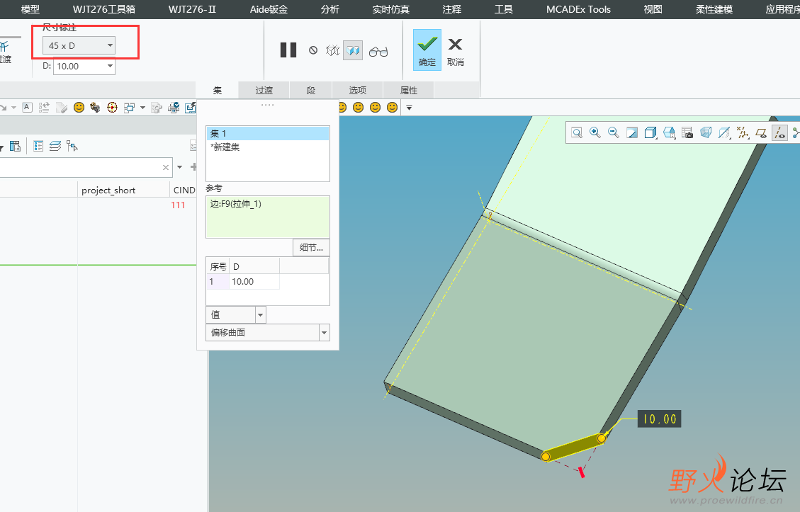The width and height of the screenshot is (800, 512).
Task: Select the no-preview circle-slash icon
Action: click(x=313, y=50)
